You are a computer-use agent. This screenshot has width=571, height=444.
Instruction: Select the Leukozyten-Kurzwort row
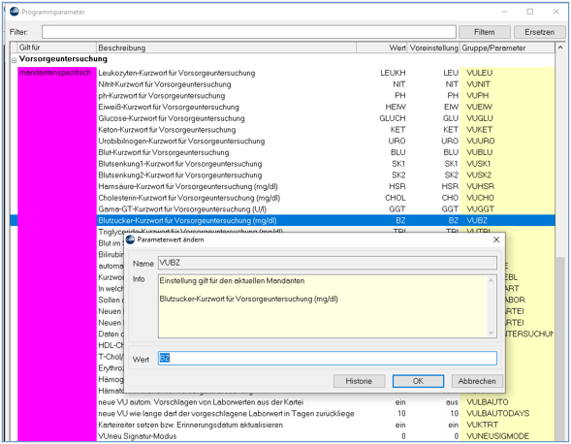pyautogui.click(x=286, y=73)
